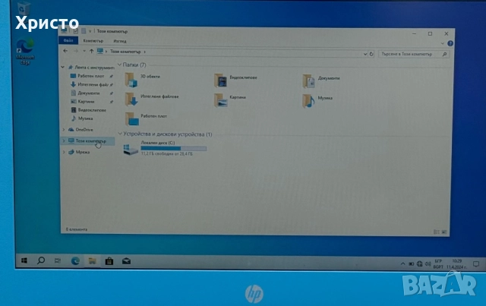This screenshot has width=486, height=306.
Task: Click the window title bar computer icon
Action: [x=64, y=30]
